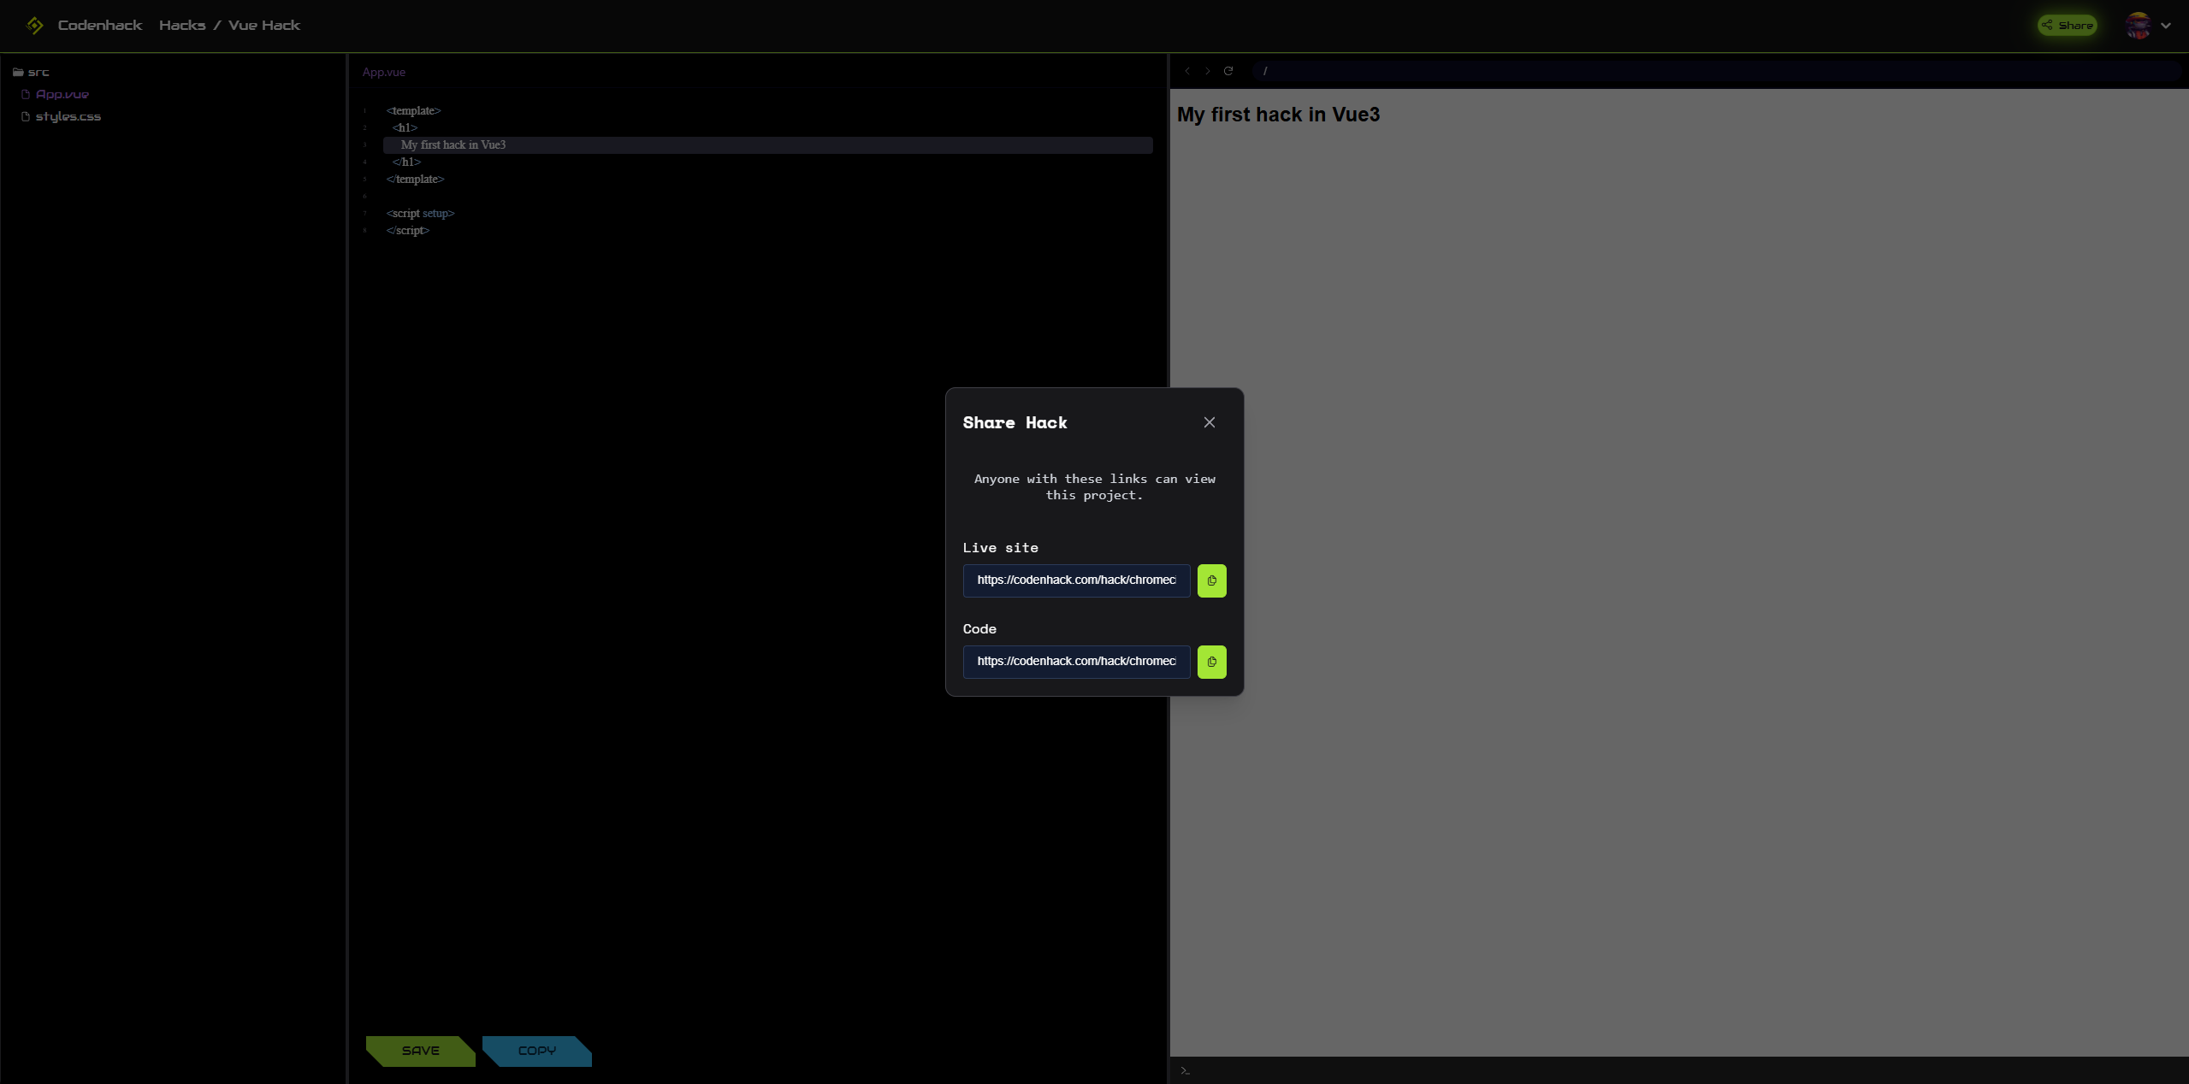Go forward in preview browser

point(1207,71)
